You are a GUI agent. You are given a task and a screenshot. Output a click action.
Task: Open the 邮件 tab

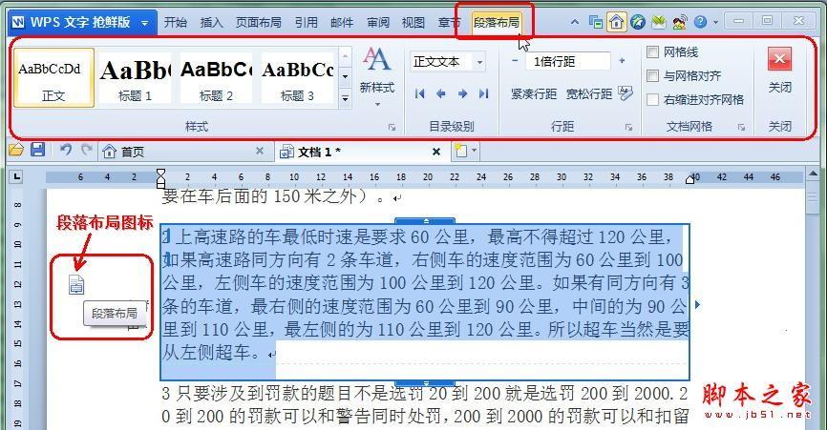(342, 23)
